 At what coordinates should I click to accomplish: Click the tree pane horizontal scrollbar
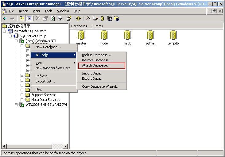[34, 146]
